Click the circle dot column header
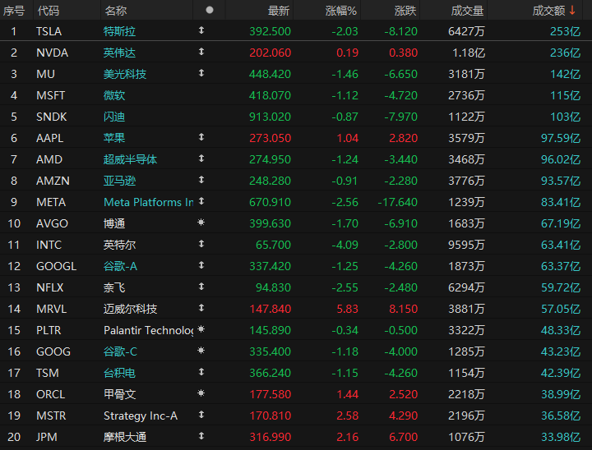 point(210,10)
